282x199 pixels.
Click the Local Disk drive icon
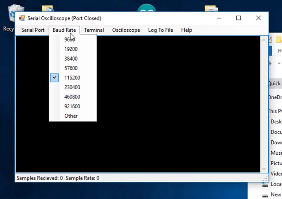(x=265, y=185)
